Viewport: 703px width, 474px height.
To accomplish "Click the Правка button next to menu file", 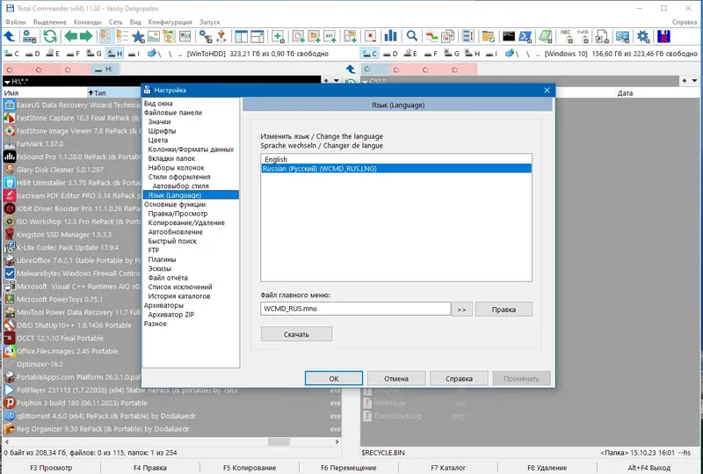I will [x=504, y=310].
